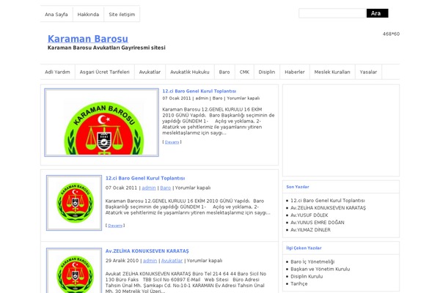
Task: Open the CMK category tab
Action: click(244, 72)
